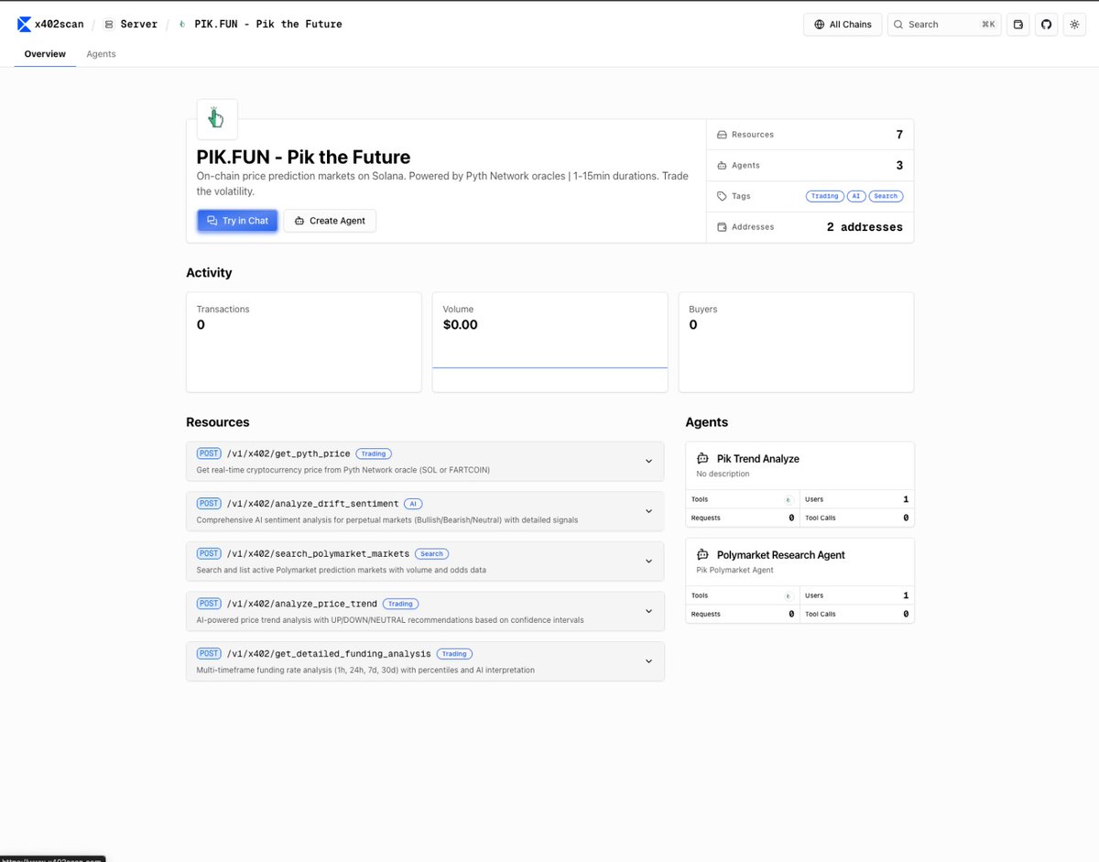Click the PIK.FUN pointing hand logo

tap(217, 119)
